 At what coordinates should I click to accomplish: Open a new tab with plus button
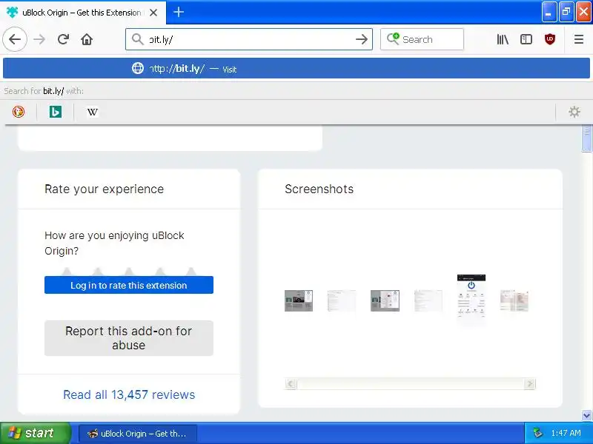pyautogui.click(x=179, y=12)
